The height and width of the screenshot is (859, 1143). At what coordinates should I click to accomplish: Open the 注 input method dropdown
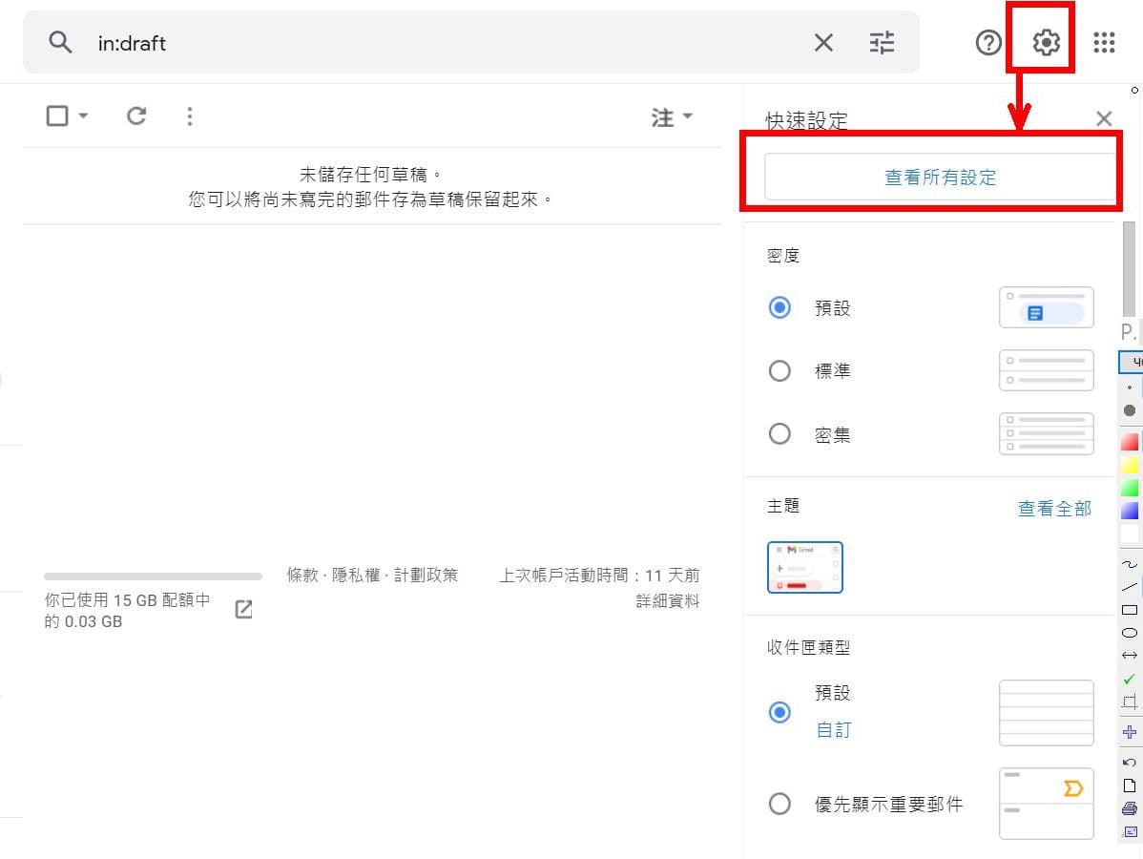tap(672, 116)
